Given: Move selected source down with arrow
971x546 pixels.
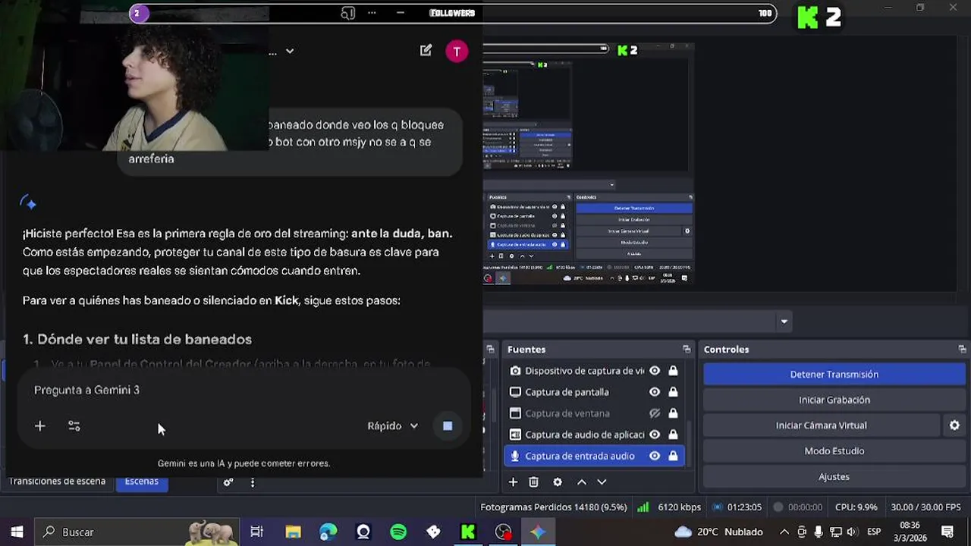Looking at the screenshot, I should tap(602, 482).
